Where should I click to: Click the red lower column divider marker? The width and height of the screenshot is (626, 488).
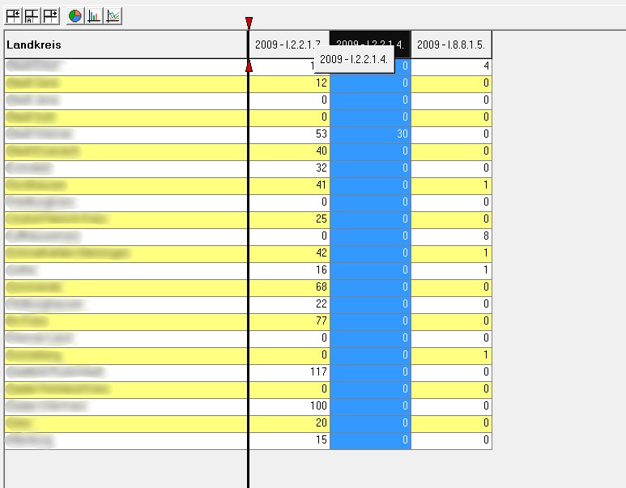click(249, 66)
